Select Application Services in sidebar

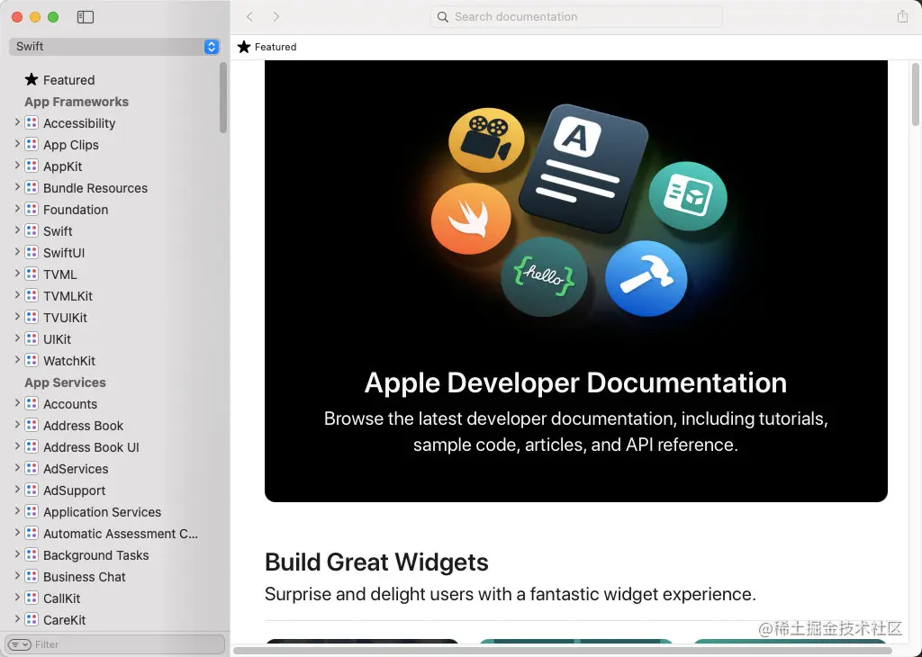(x=102, y=512)
